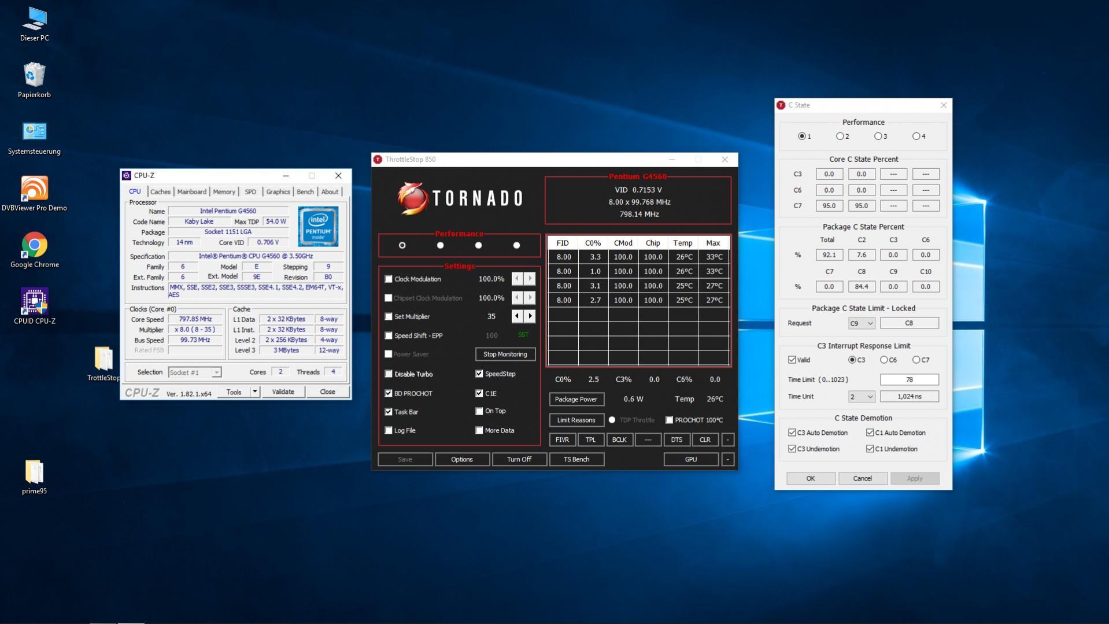Click the BCLK button in ThrottleStop
This screenshot has height=624, width=1109.
(619, 440)
